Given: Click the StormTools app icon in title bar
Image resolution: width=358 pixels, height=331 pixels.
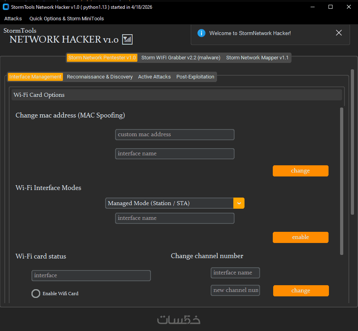Looking at the screenshot, I should pyautogui.click(x=6, y=7).
